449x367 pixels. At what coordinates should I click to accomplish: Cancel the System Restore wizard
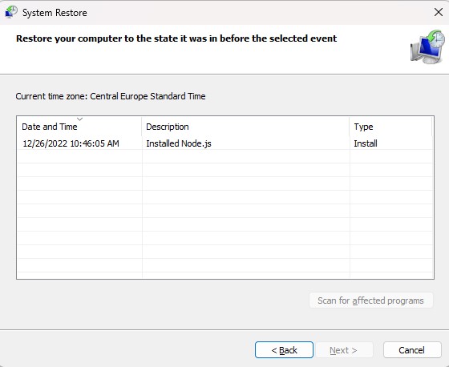412,350
